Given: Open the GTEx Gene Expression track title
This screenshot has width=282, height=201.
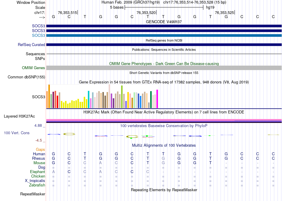Looking at the screenshot, I should coord(164,82).
